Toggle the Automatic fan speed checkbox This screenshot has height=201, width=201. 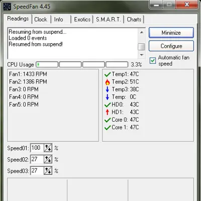click(153, 61)
